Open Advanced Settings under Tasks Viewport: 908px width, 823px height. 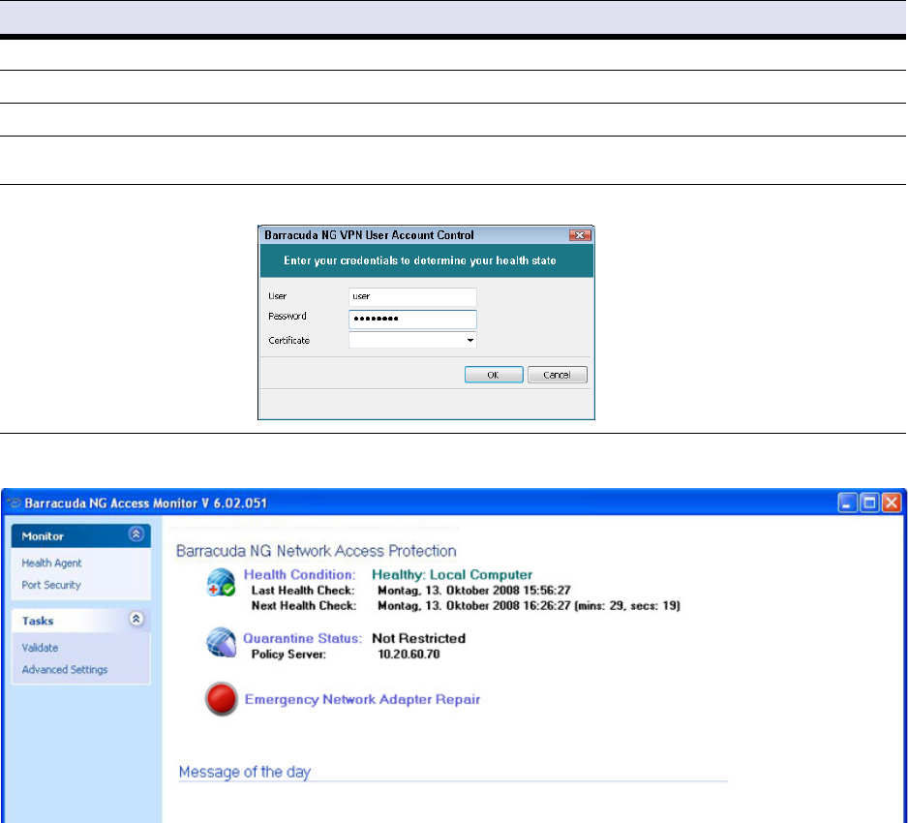click(x=65, y=669)
